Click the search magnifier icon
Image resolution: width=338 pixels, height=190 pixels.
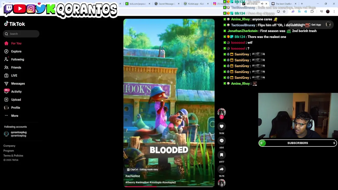click(6, 34)
